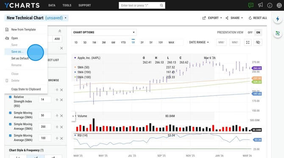This screenshot has height=158, width=284.
Task: Expand the Volume panel arrow
Action: pyautogui.click(x=73, y=116)
